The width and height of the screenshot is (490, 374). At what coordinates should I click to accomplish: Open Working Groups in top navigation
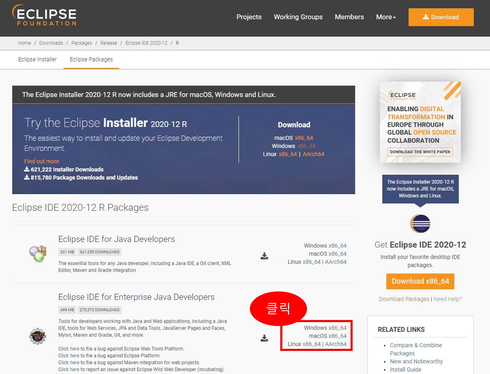click(298, 17)
